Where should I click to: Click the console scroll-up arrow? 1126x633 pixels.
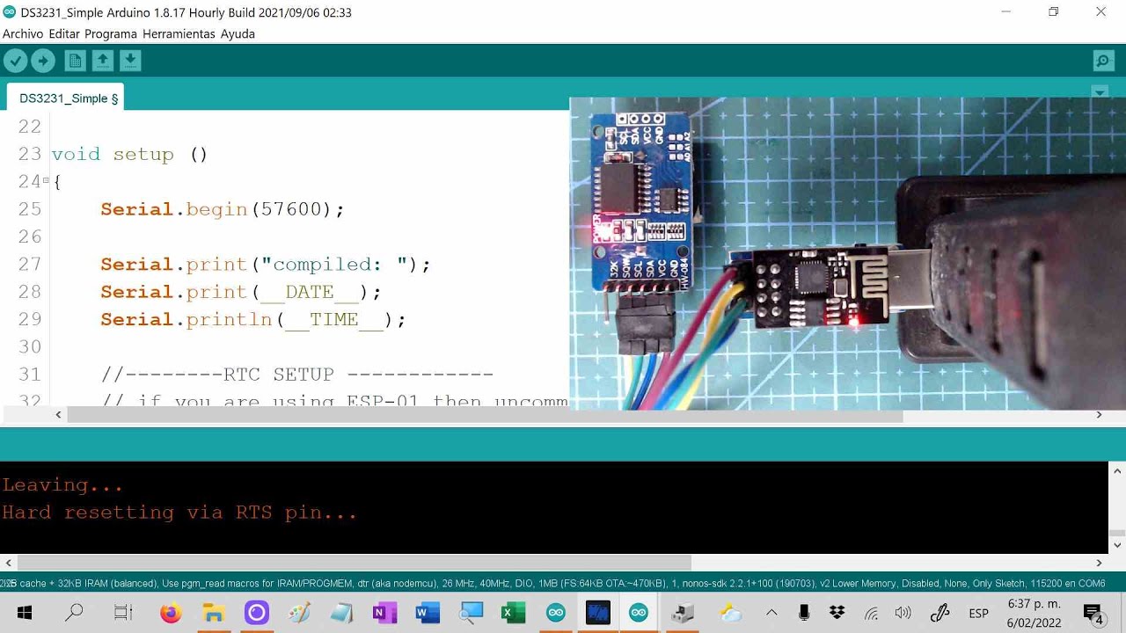pyautogui.click(x=1117, y=470)
